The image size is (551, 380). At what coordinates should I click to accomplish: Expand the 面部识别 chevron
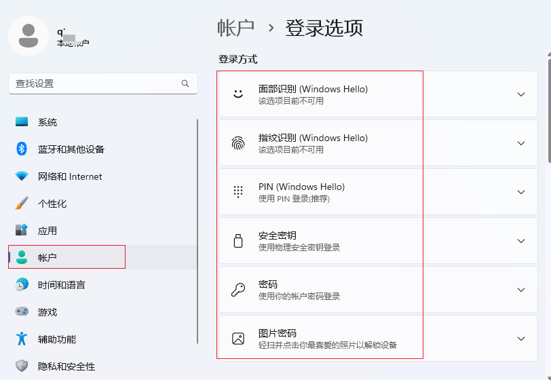tap(521, 94)
